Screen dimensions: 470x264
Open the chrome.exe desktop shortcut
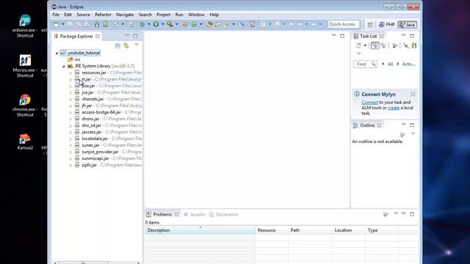(25, 100)
